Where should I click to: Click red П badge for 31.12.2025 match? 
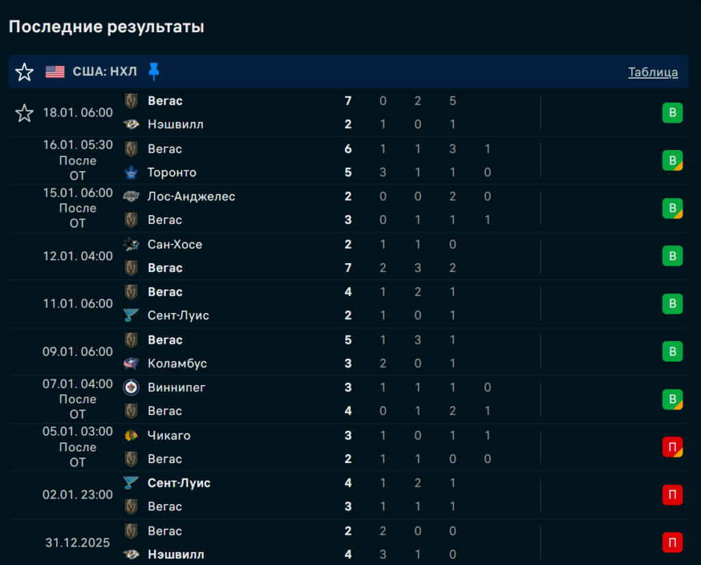[672, 543]
